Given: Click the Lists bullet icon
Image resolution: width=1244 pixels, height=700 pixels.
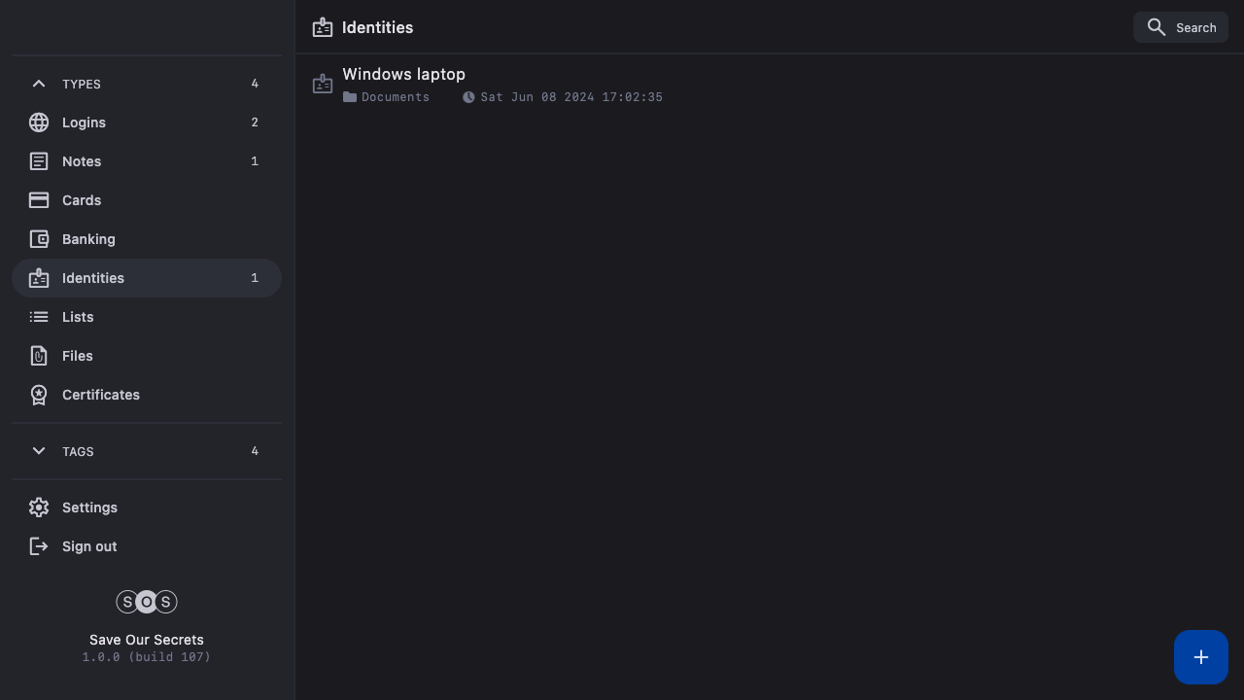Looking at the screenshot, I should 39,317.
